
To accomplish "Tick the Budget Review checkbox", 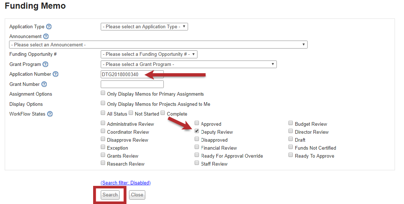I will click(x=291, y=123).
